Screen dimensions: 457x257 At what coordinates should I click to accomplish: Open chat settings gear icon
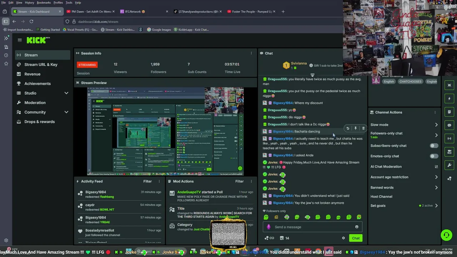pos(343,238)
